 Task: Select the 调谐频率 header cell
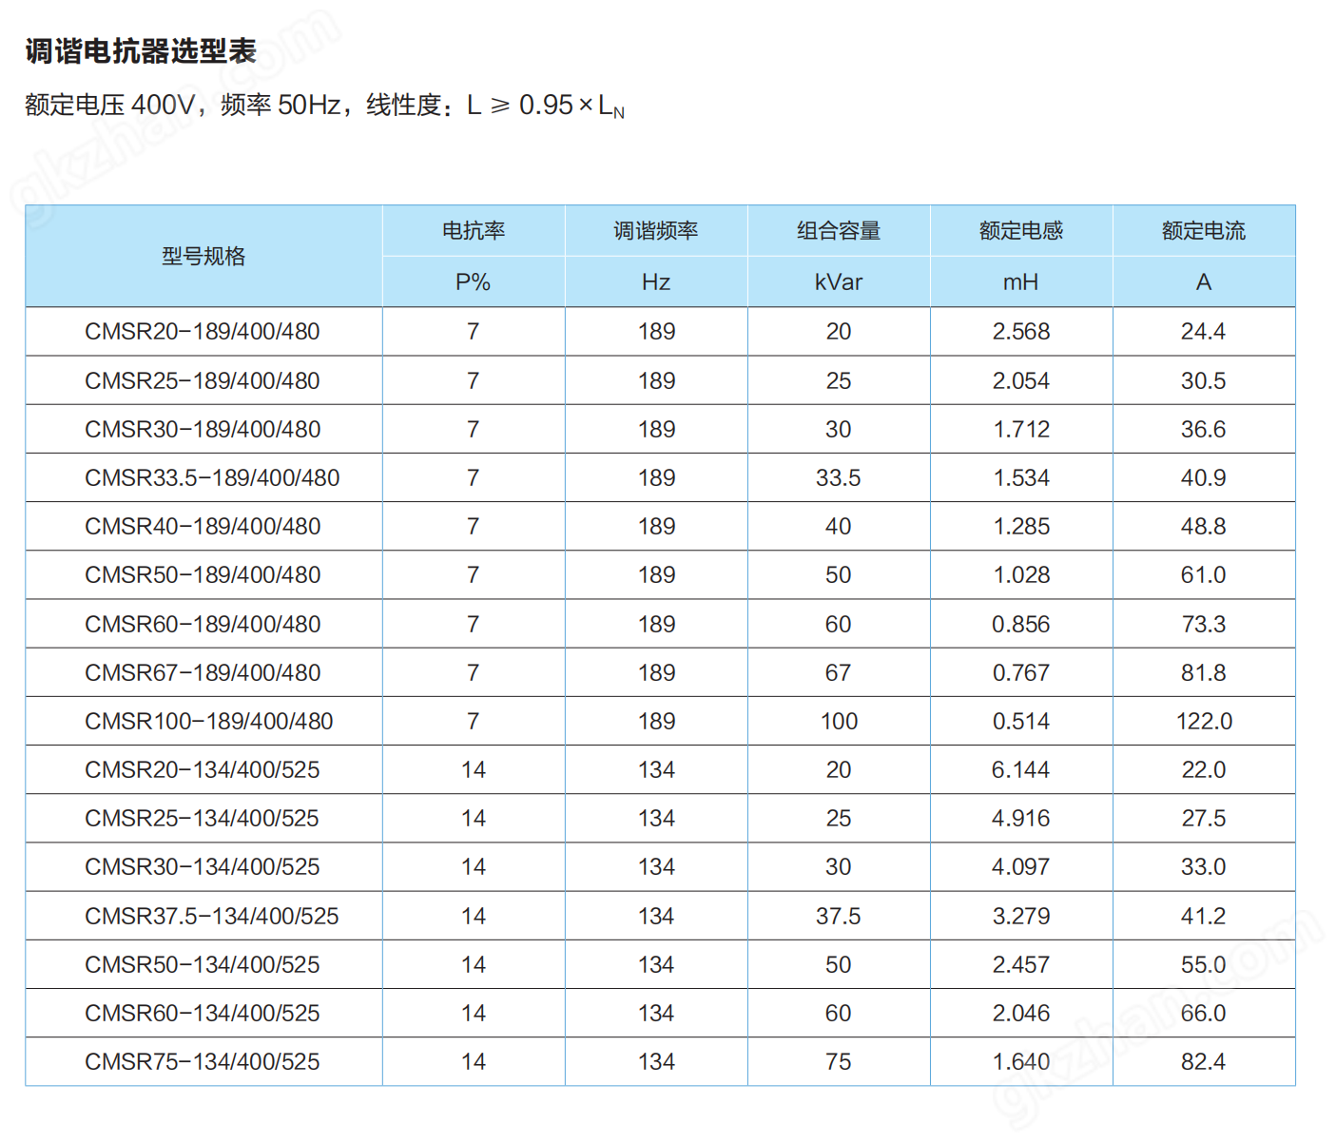[x=656, y=231]
